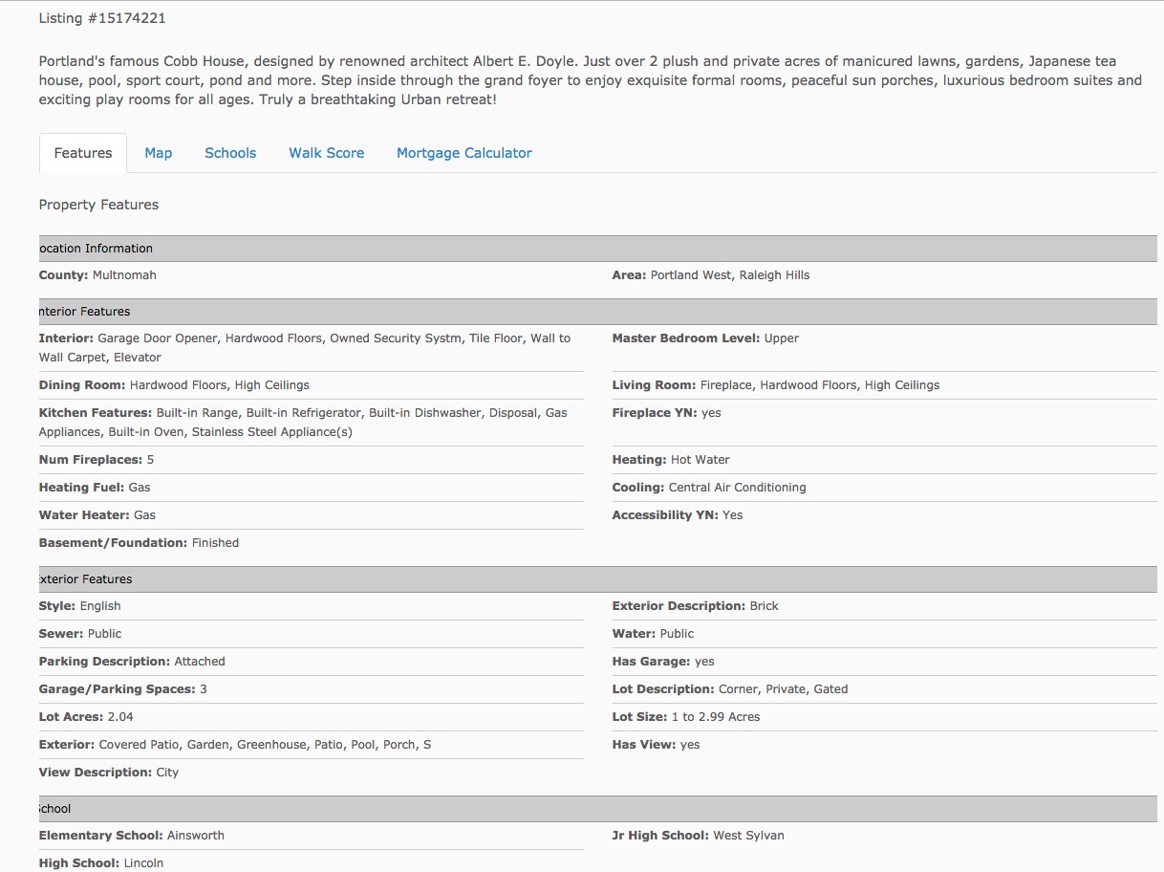Click the School section header
Viewport: 1164px width, 872px height.
[x=55, y=809]
